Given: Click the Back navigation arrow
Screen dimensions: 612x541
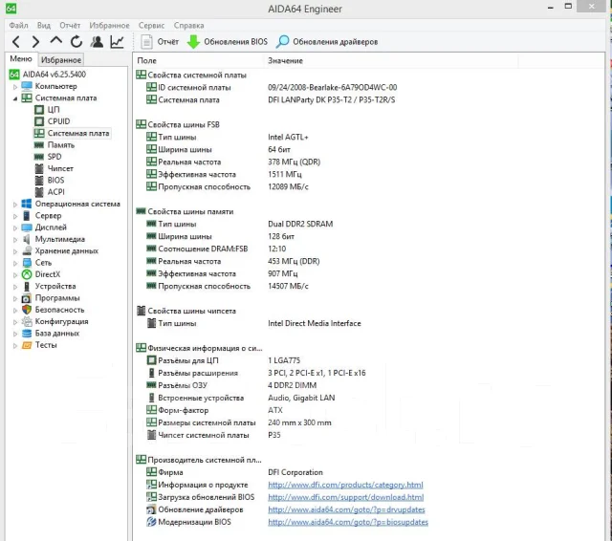Looking at the screenshot, I should pos(16,42).
